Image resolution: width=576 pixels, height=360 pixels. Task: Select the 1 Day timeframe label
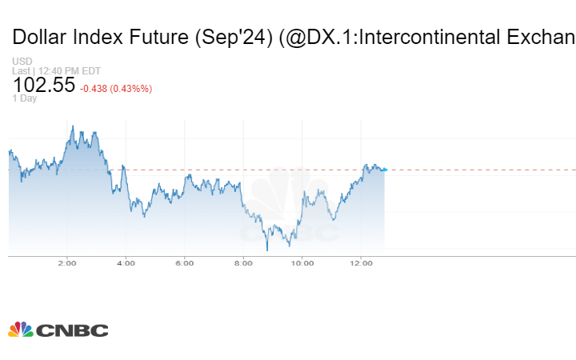click(24, 98)
